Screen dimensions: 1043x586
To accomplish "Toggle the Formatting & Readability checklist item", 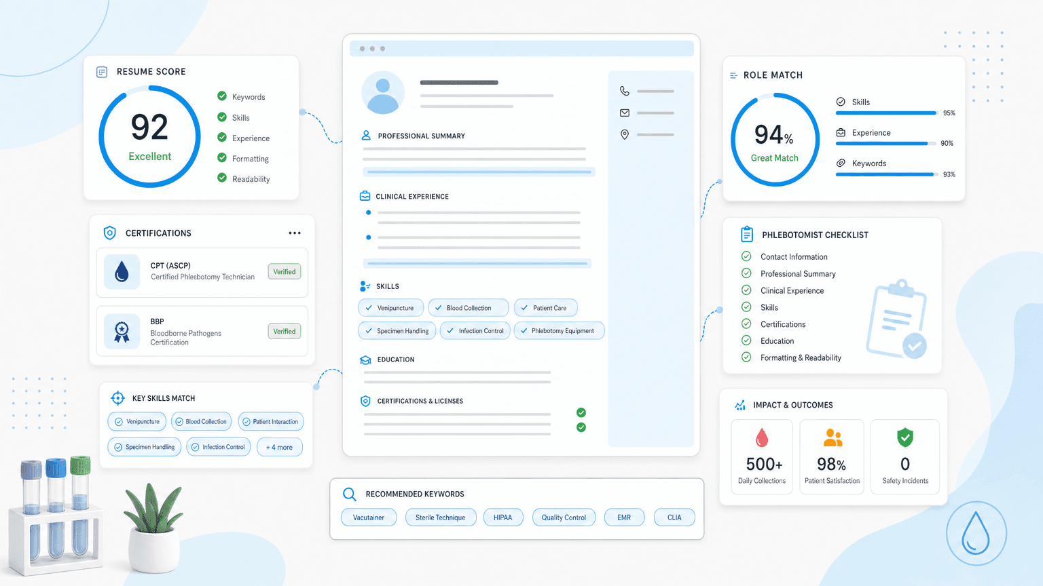I will tap(746, 357).
